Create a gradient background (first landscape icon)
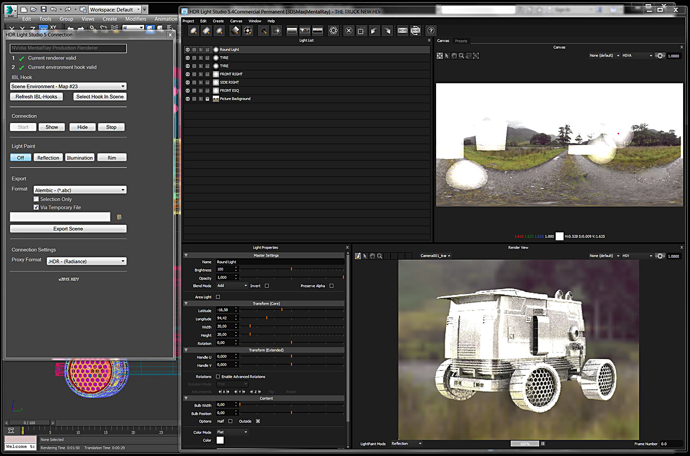Screen dimensions: 690x456 292,31
